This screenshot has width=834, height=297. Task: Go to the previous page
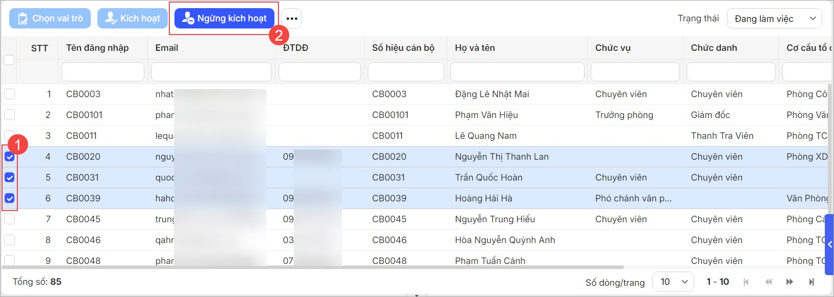pos(768,282)
